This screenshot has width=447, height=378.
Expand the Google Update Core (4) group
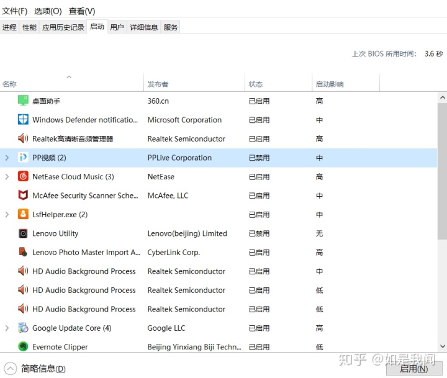[7, 328]
